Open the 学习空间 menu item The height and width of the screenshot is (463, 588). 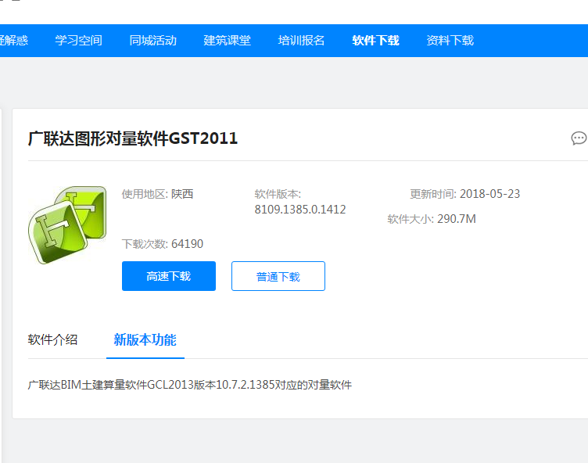pos(79,41)
